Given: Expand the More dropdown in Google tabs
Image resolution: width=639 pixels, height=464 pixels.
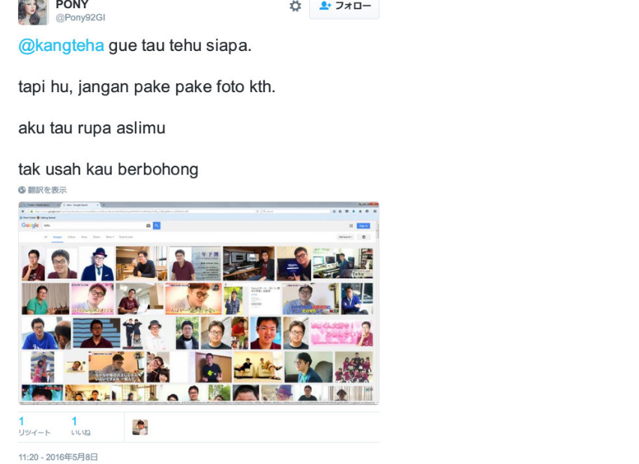Looking at the screenshot, I should [109, 237].
